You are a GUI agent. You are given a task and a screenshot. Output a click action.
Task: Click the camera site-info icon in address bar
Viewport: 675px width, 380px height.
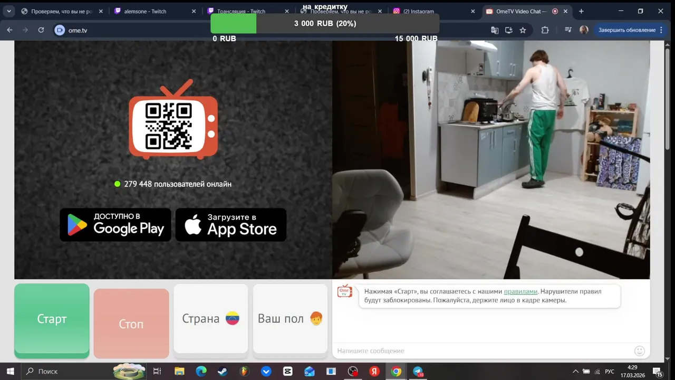[60, 30]
